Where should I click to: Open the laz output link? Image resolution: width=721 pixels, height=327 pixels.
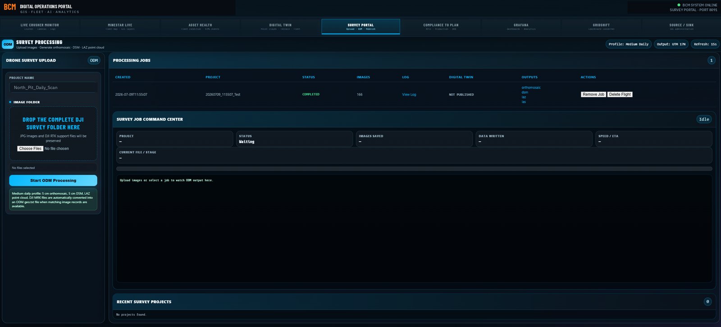point(524,97)
